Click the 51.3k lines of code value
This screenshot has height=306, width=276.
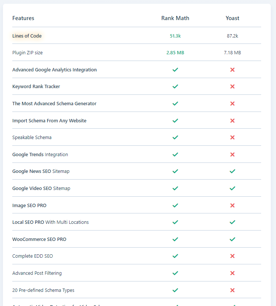click(x=175, y=36)
